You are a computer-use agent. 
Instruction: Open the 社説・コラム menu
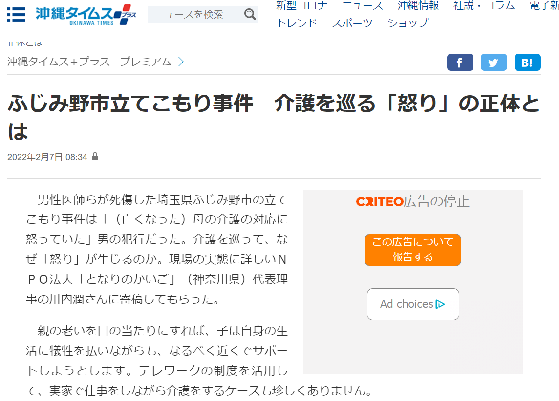coord(484,5)
